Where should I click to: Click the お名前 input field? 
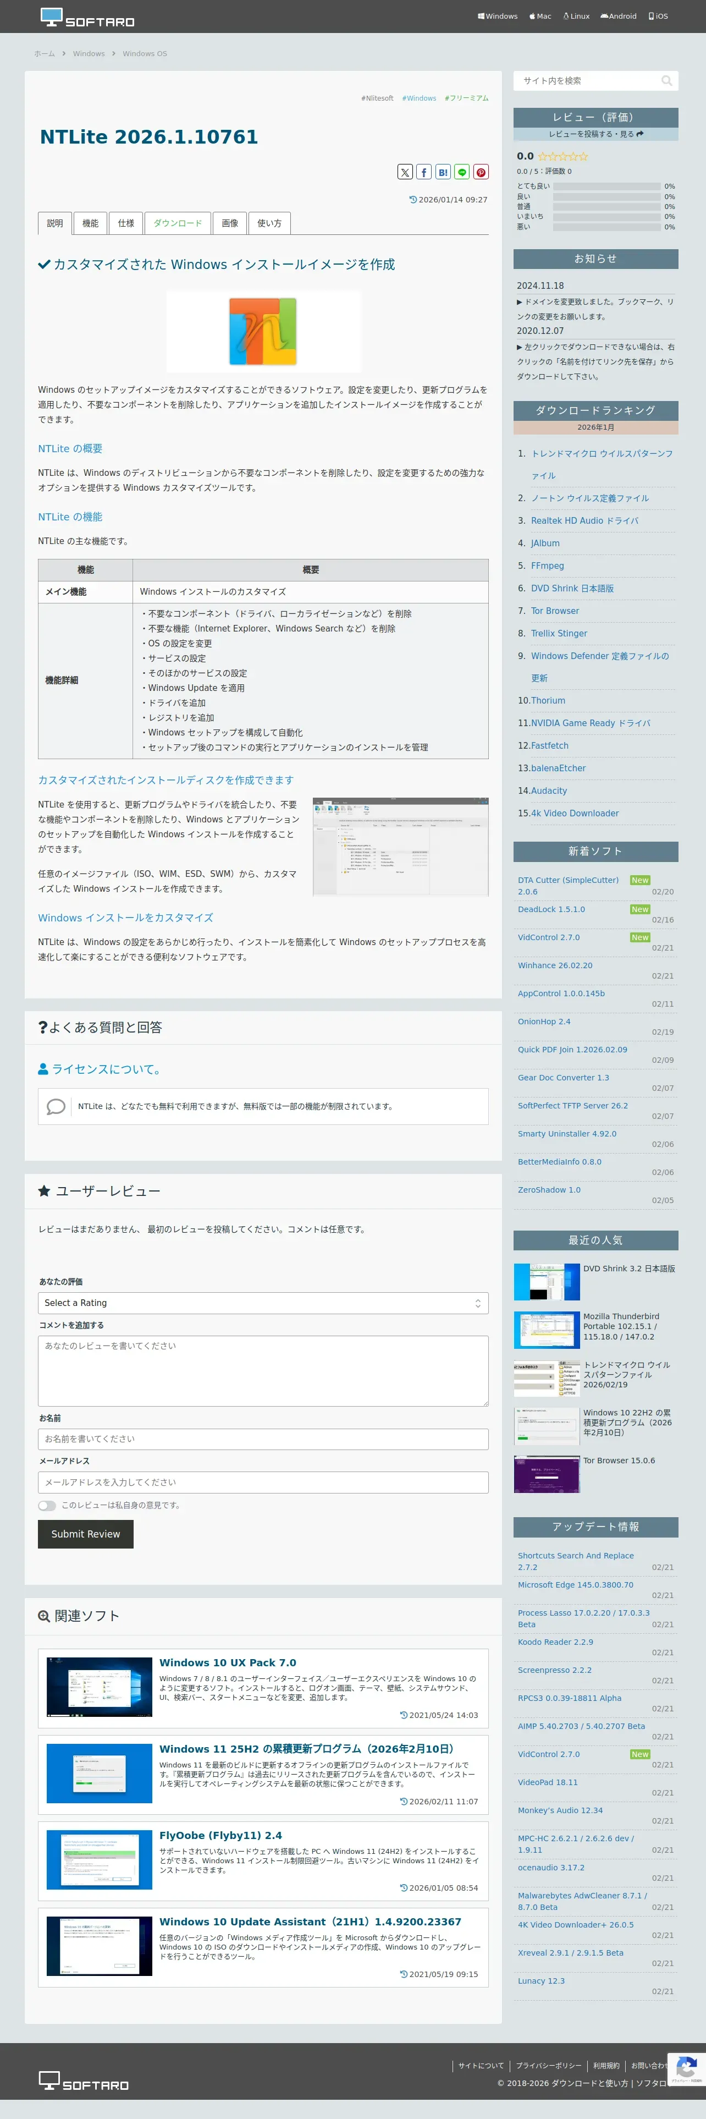click(263, 1439)
